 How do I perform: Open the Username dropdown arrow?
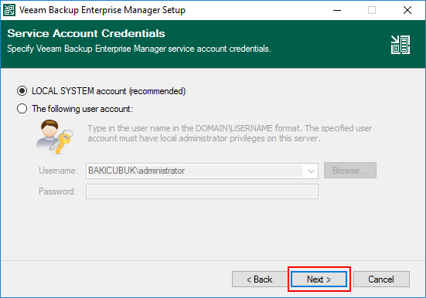[312, 171]
